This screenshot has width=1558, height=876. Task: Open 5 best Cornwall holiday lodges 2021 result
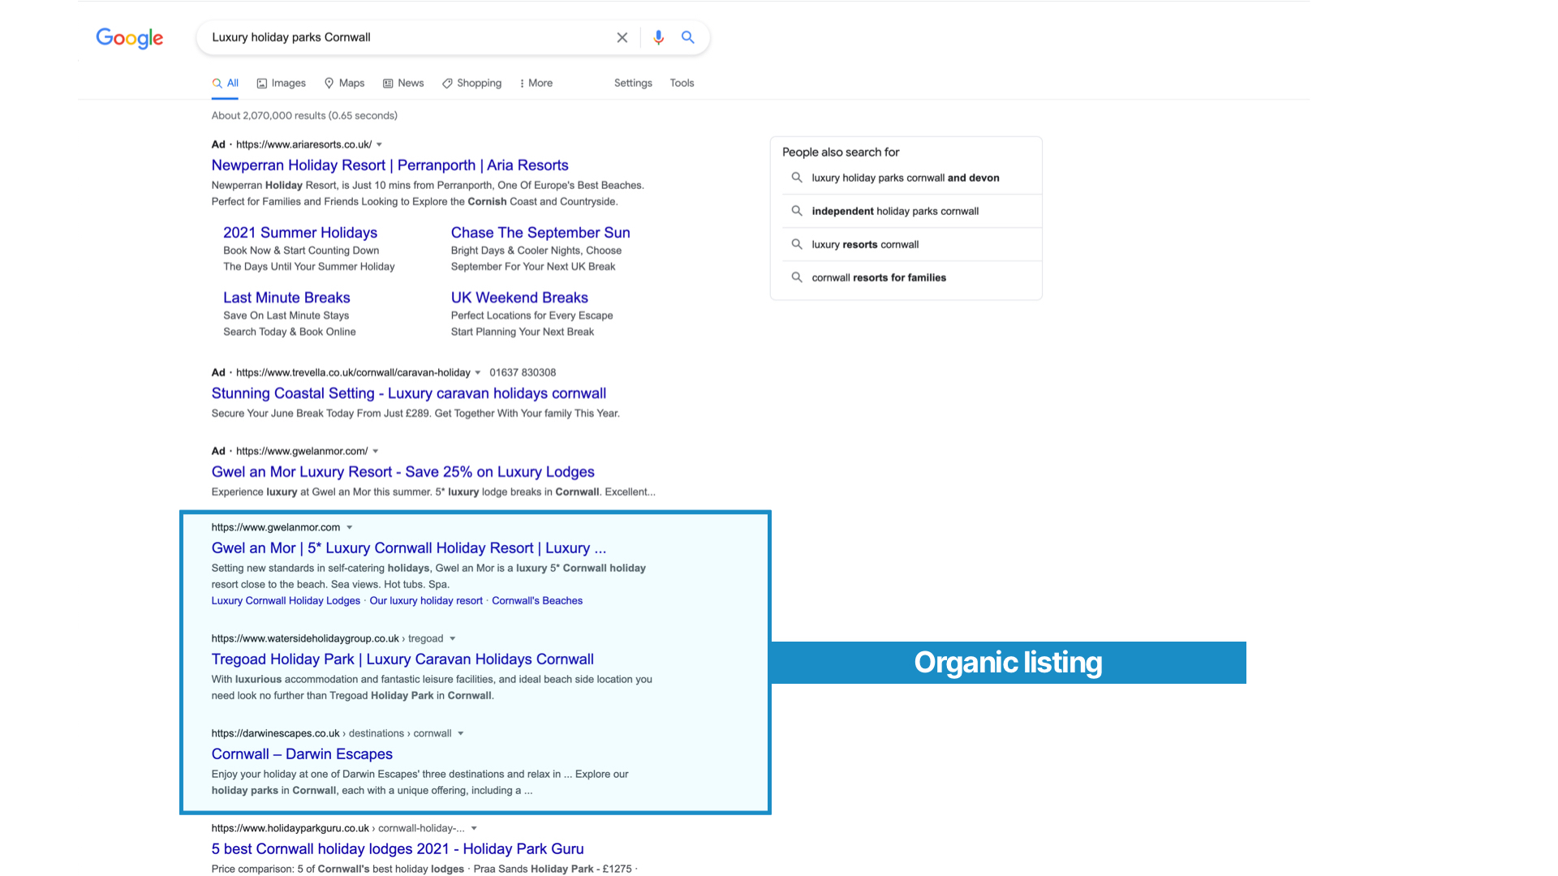click(x=398, y=849)
